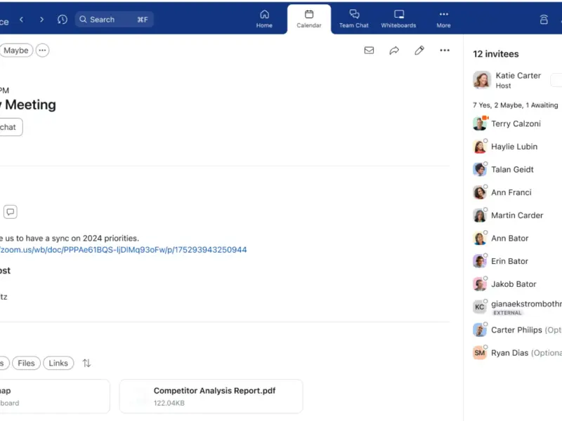562x421 pixels.
Task: Open the Home tab
Action: pyautogui.click(x=264, y=19)
